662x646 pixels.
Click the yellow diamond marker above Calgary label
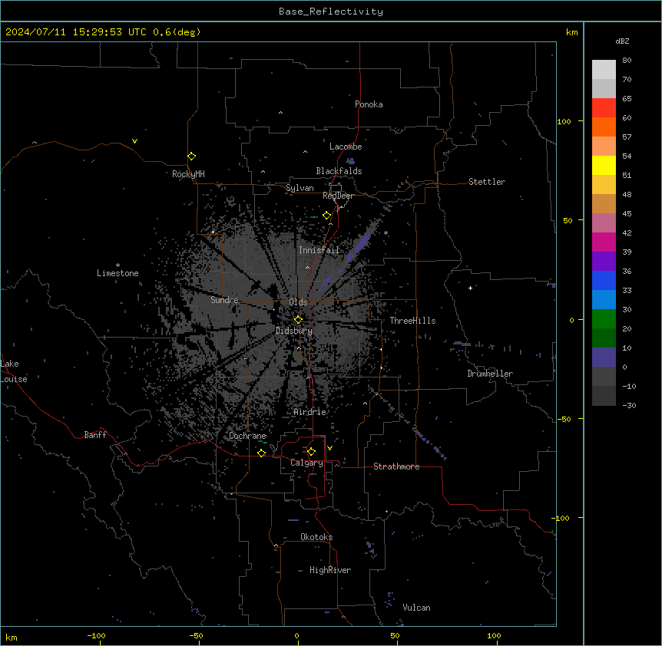(x=311, y=452)
